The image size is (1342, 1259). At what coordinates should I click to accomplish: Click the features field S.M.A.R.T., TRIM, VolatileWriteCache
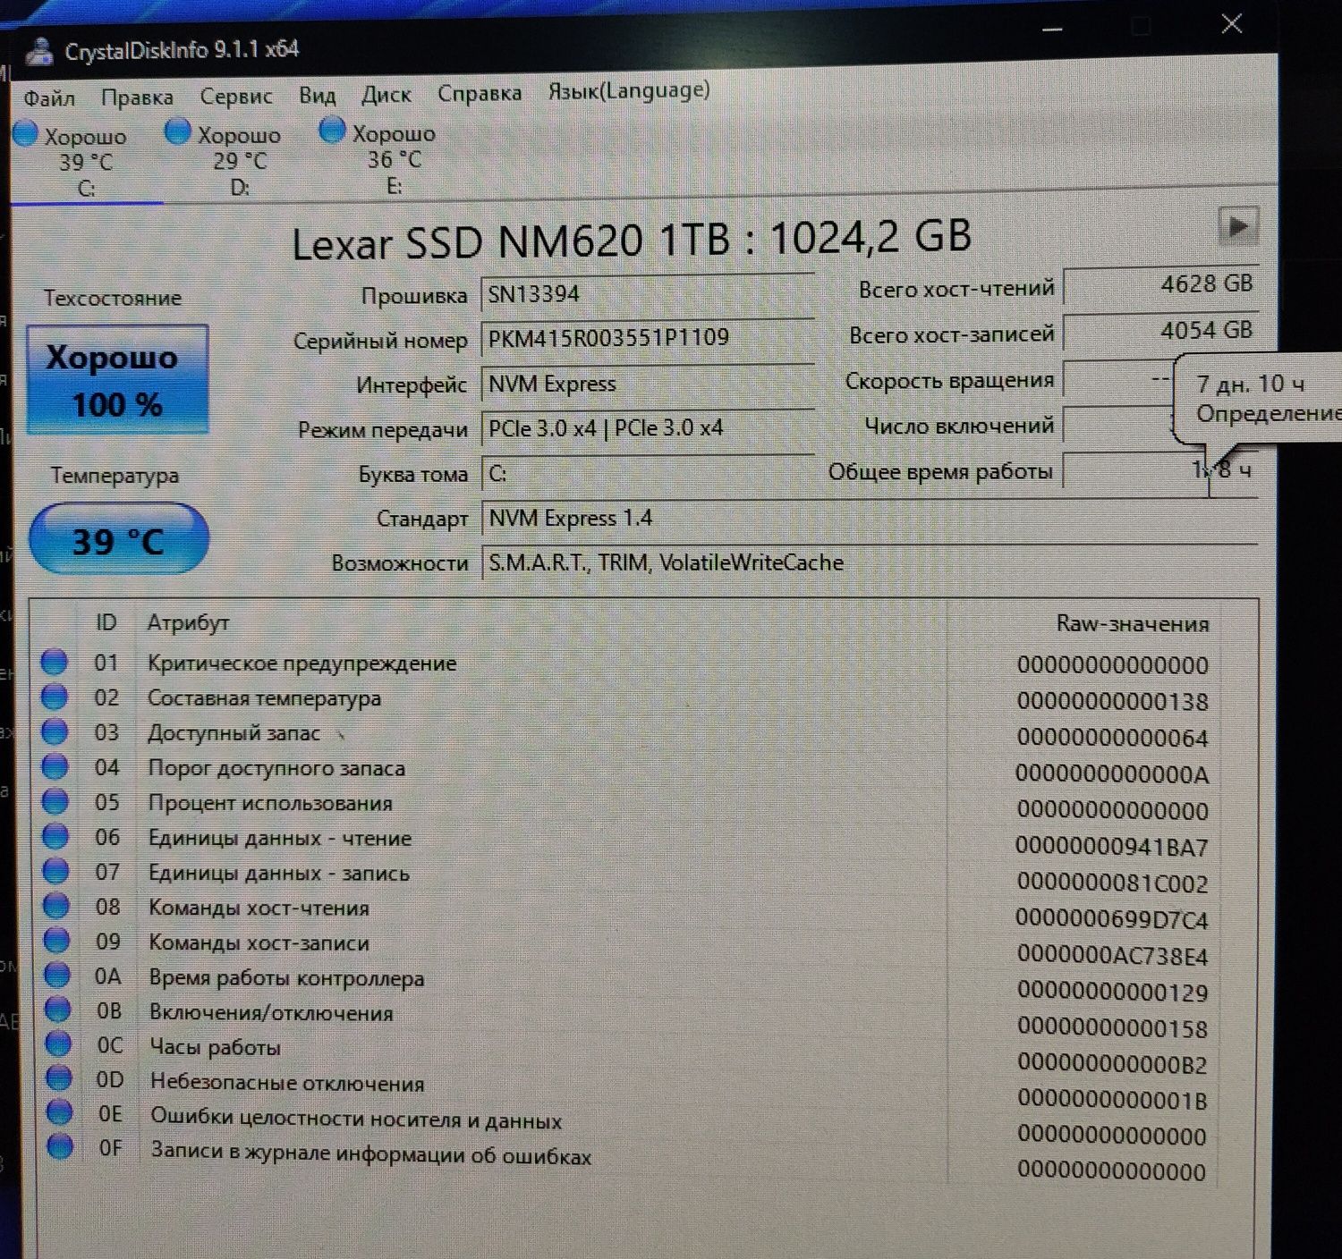[x=869, y=563]
